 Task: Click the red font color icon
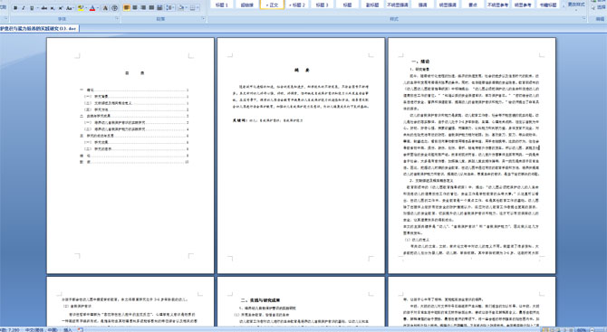coord(92,8)
